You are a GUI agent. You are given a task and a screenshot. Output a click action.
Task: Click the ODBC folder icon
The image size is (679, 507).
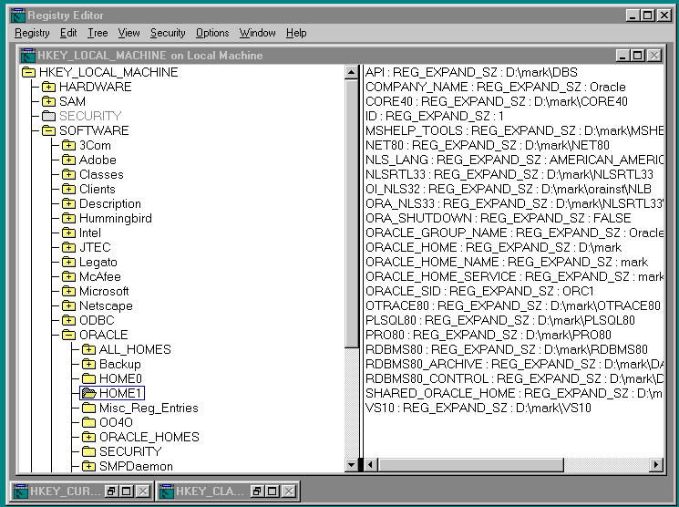coord(68,320)
